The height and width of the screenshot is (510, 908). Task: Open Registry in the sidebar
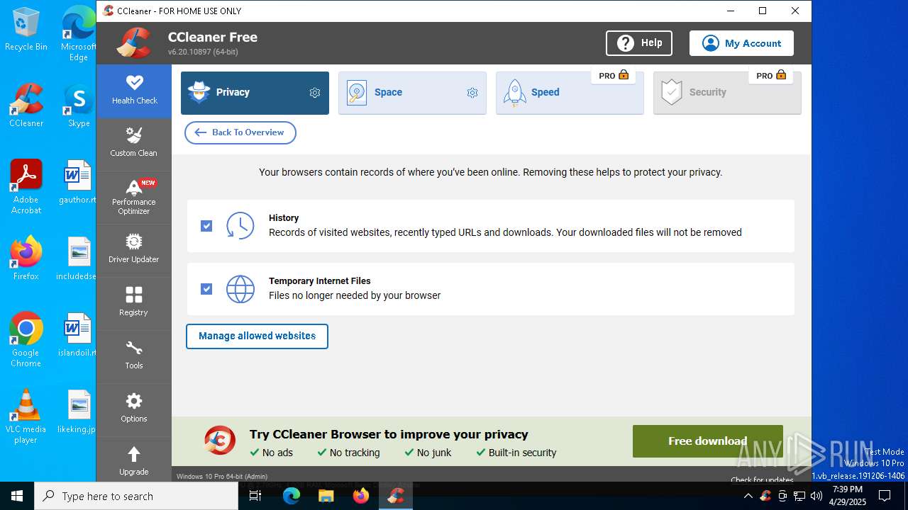pos(134,304)
